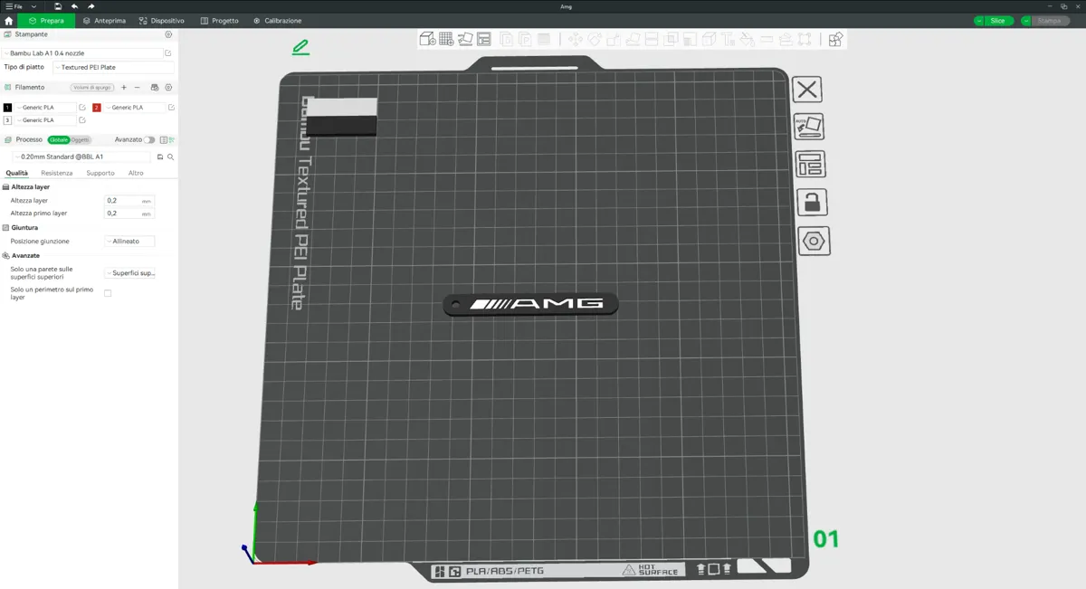The image size is (1086, 589).
Task: Click the Arrange all objects toolbar icon
Action: pos(484,39)
